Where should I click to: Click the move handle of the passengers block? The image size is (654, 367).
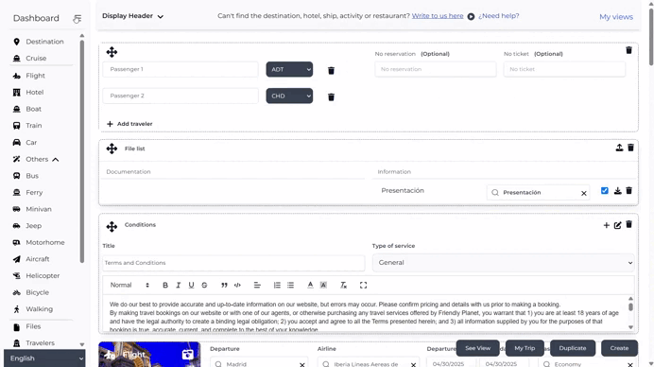[112, 52]
